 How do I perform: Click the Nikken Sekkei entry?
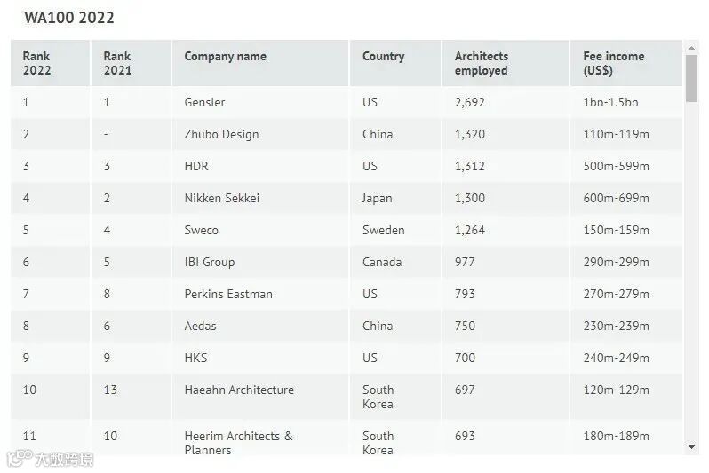click(x=221, y=198)
